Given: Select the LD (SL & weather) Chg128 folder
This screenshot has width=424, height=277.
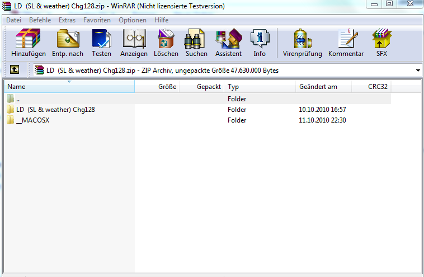Looking at the screenshot, I should pos(55,110).
